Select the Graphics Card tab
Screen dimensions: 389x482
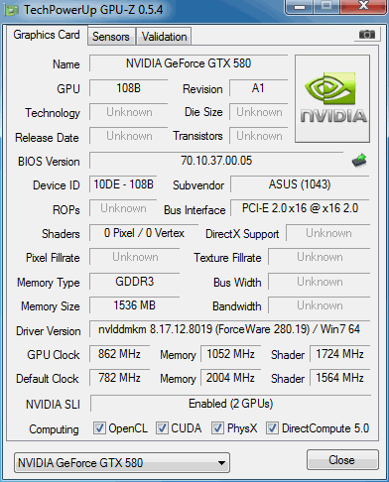click(x=47, y=35)
